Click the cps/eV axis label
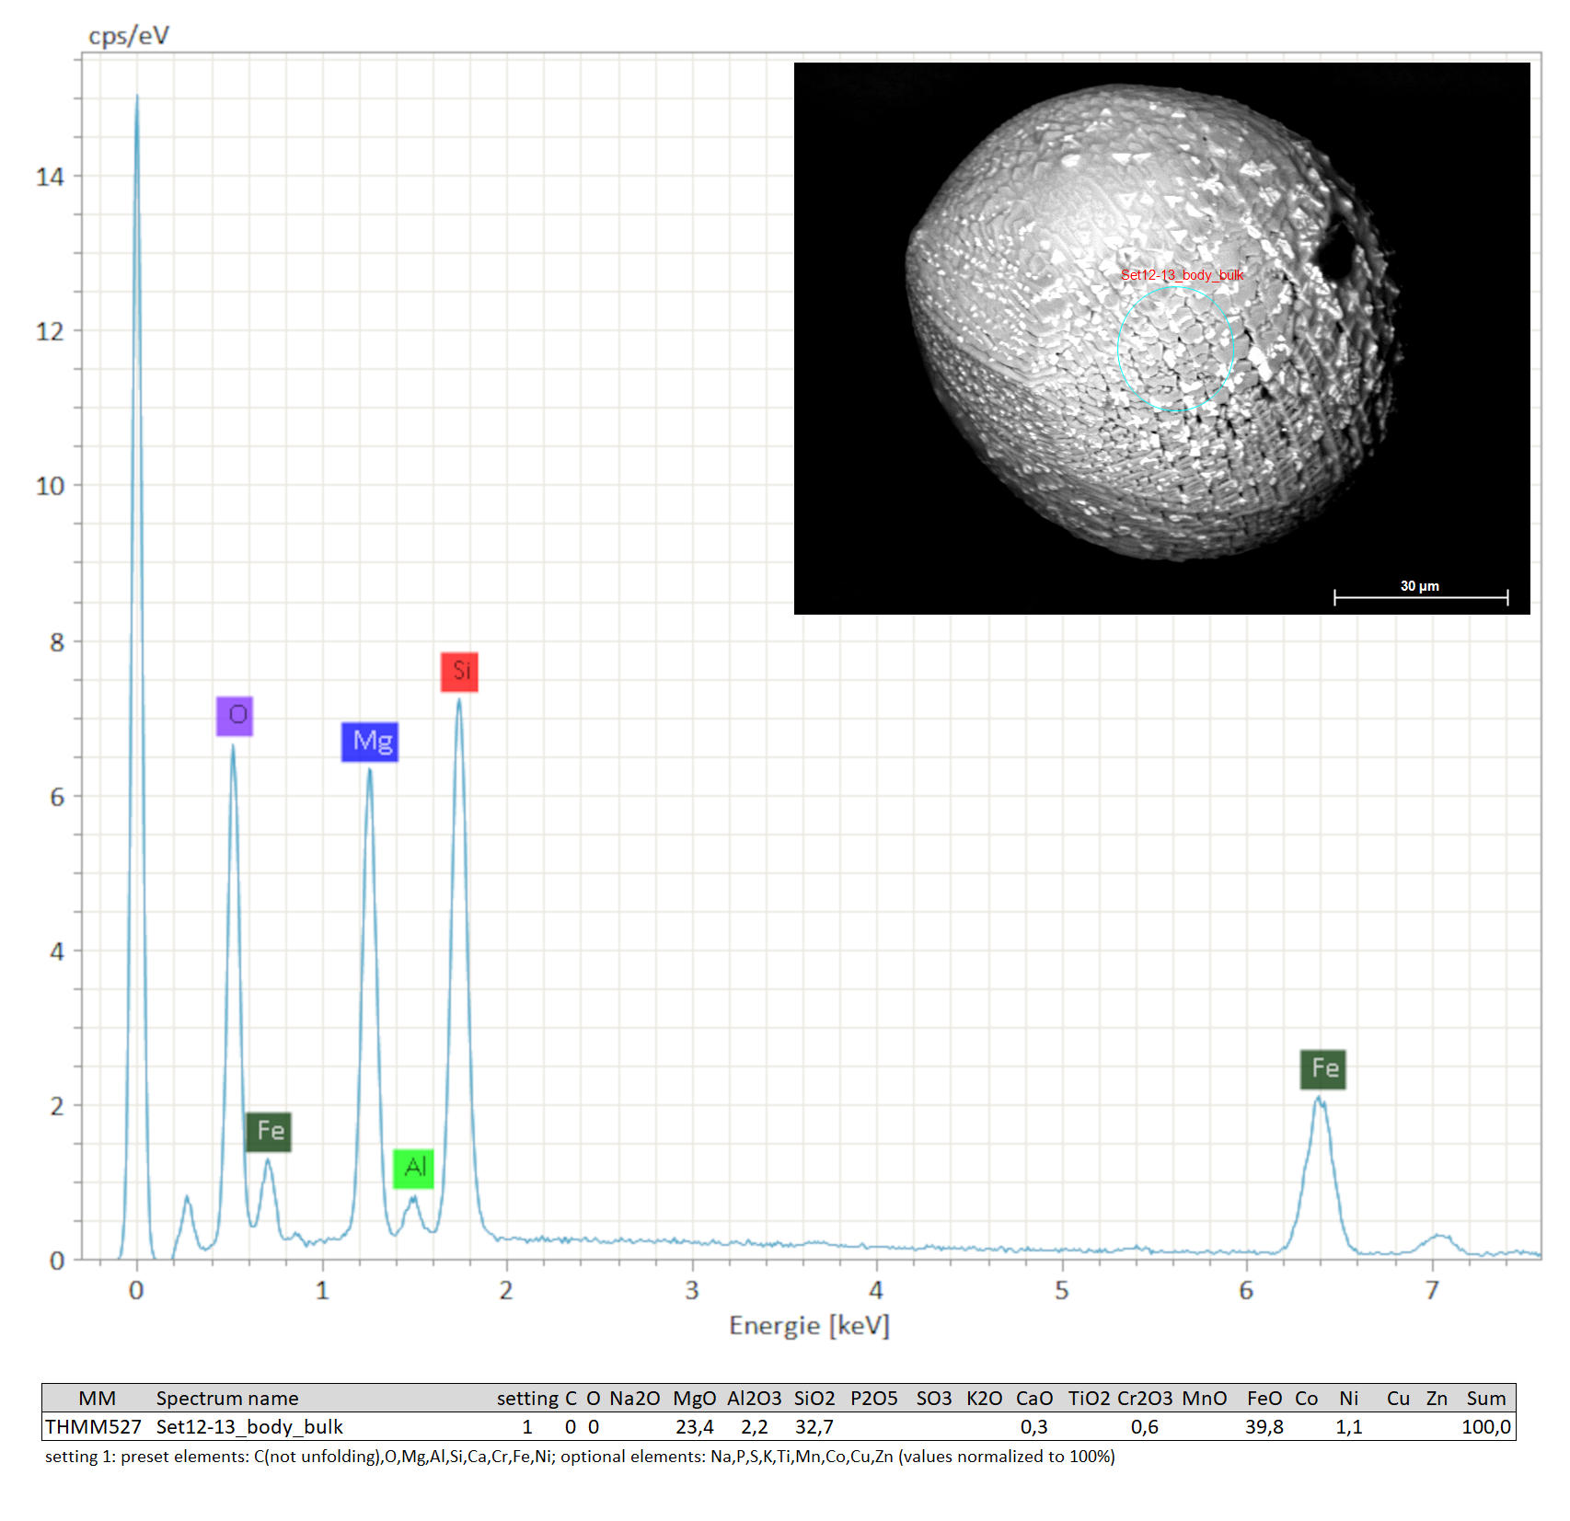Viewport: 1570px width, 1521px height. (x=129, y=36)
